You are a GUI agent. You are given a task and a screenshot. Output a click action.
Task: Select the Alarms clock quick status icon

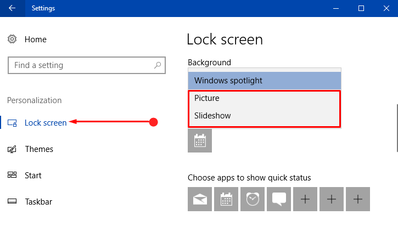click(253, 199)
